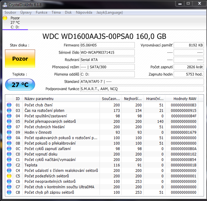The image size is (207, 201).
Task: Click the threshold value 140 in row 05
Action: pos(160,121)
